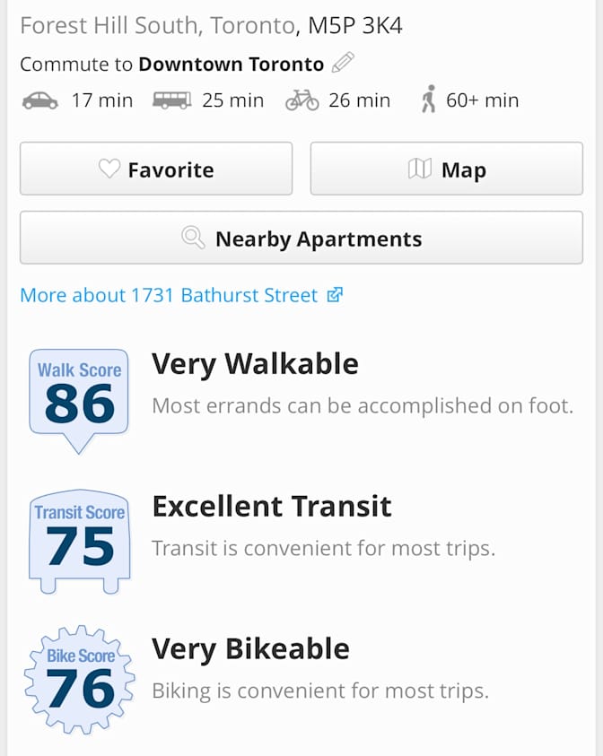Click the walking person commute icon
Screen dimensions: 603x756
[x=428, y=100]
